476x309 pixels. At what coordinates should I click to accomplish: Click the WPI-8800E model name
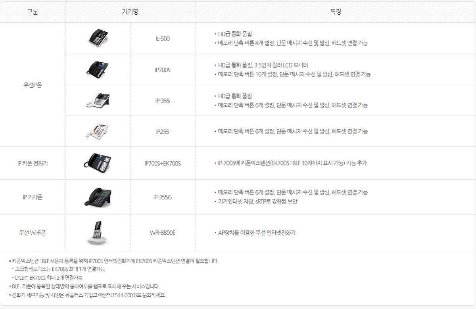pyautogui.click(x=163, y=233)
